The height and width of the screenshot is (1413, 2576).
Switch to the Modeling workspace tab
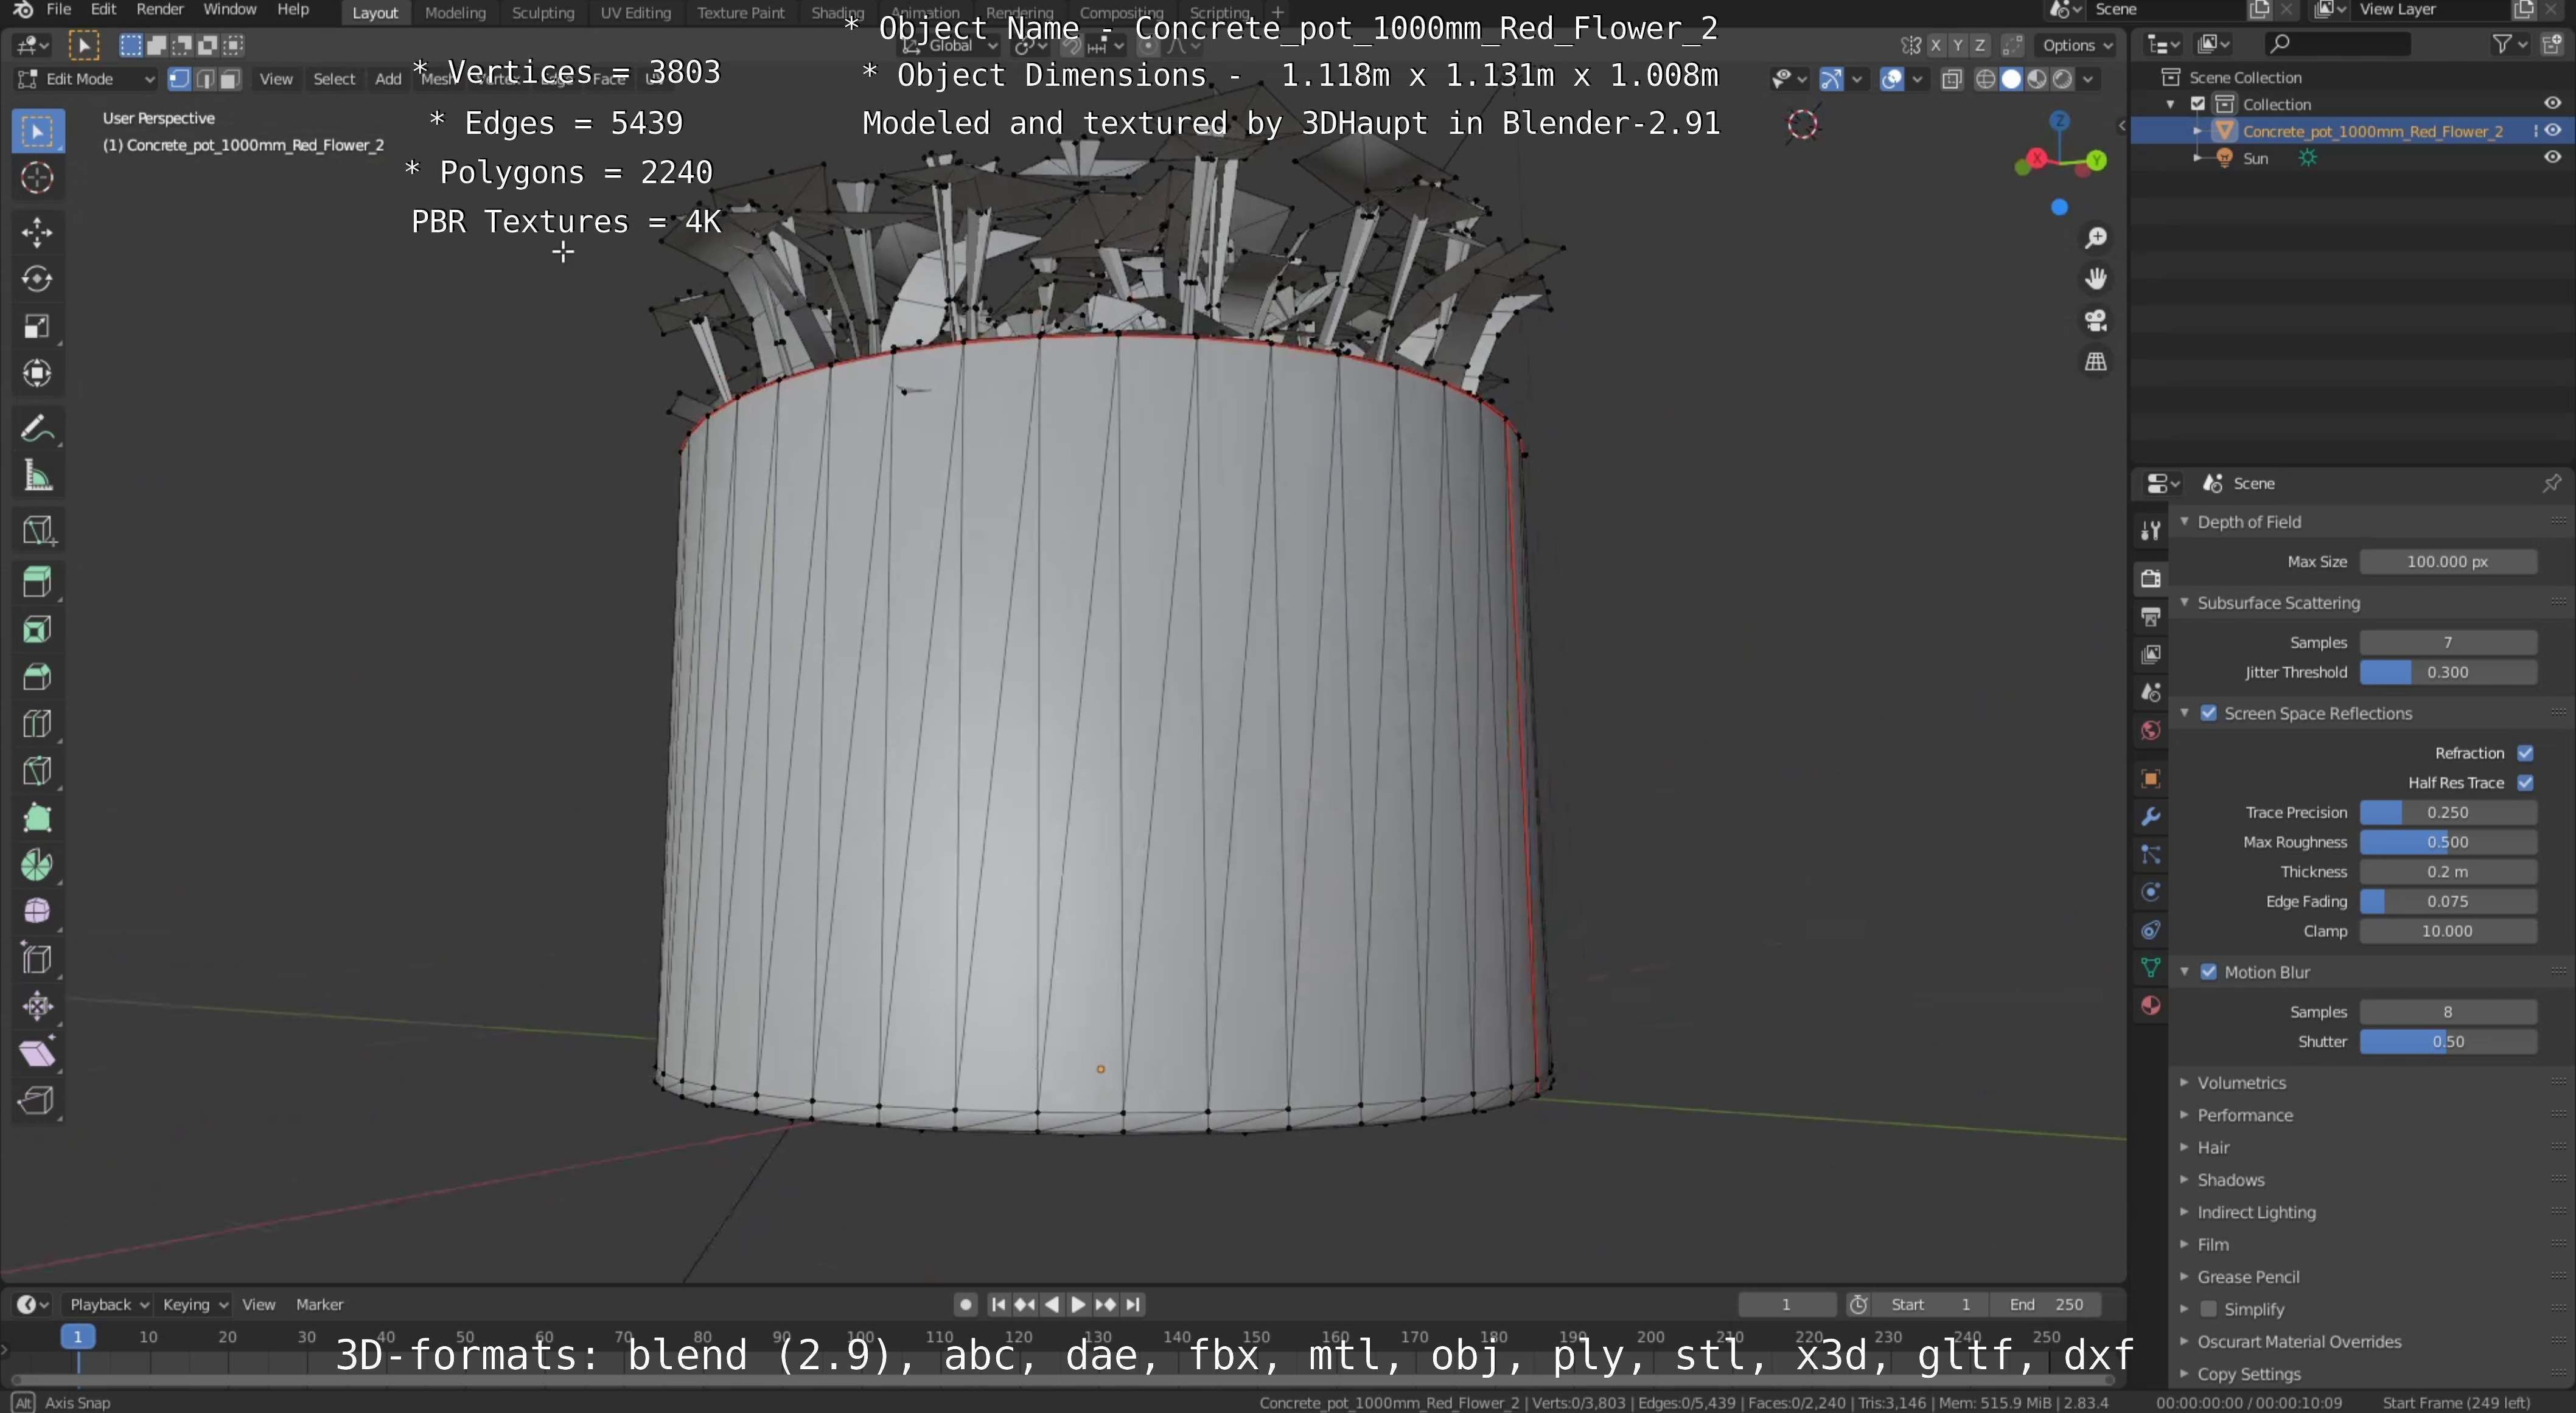point(455,12)
